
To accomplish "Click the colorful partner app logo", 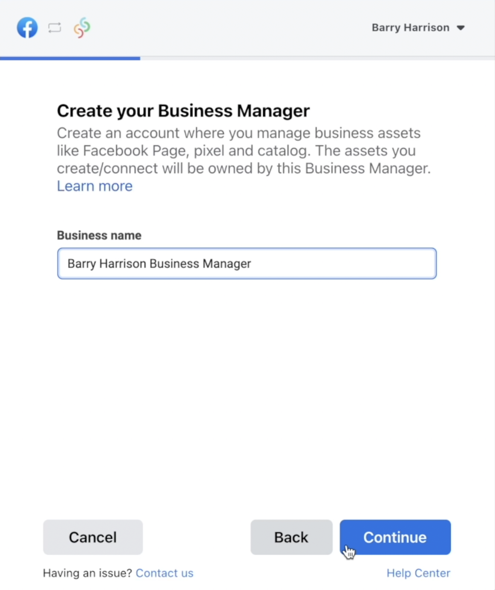I will pos(82,28).
